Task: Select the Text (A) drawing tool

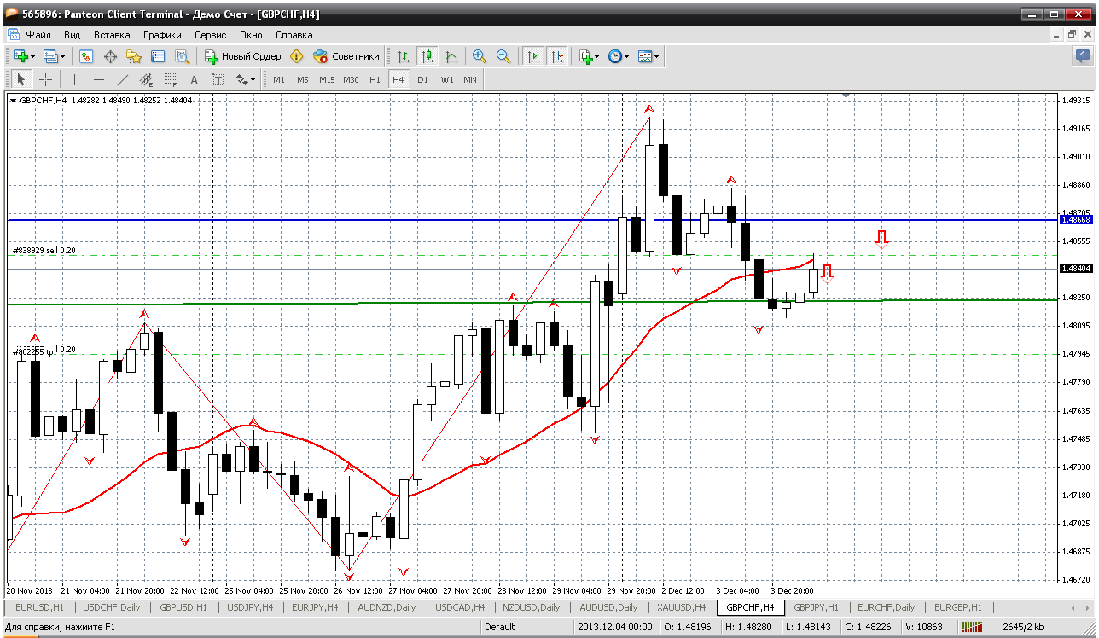Action: click(x=194, y=79)
